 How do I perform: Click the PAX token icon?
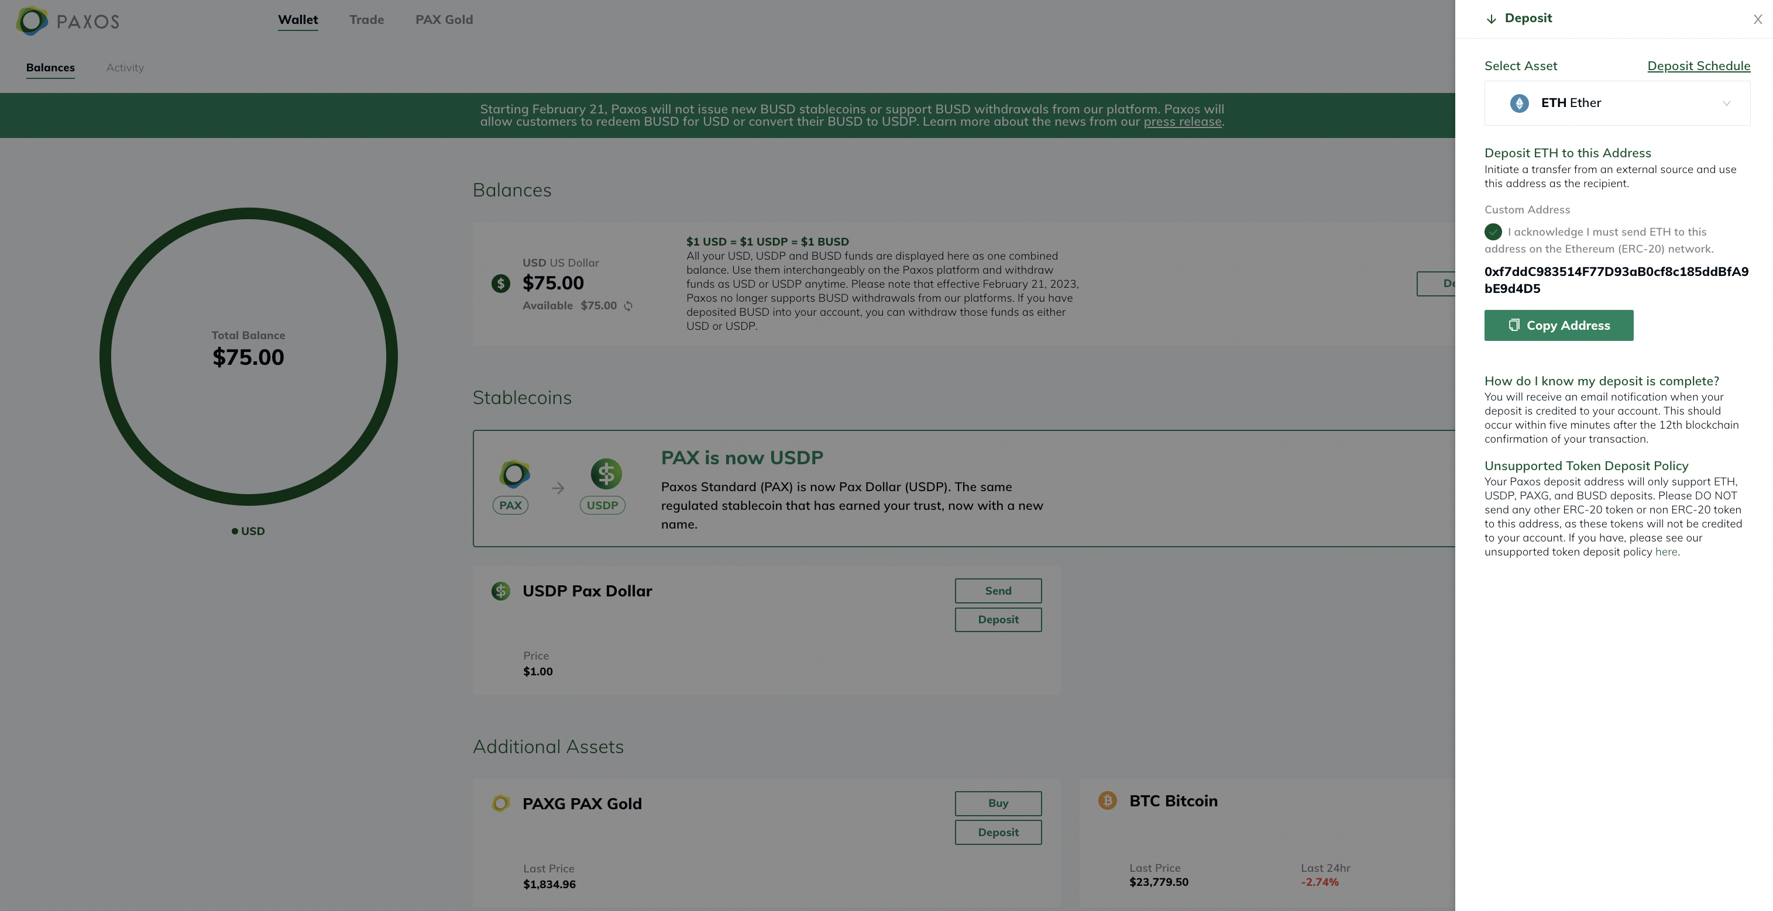(514, 474)
